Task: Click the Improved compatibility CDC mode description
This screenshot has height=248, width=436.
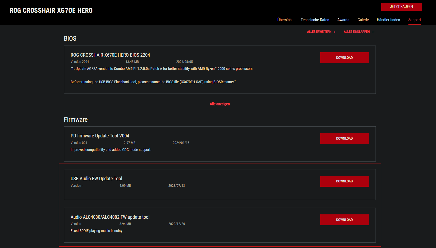Action: click(x=111, y=150)
